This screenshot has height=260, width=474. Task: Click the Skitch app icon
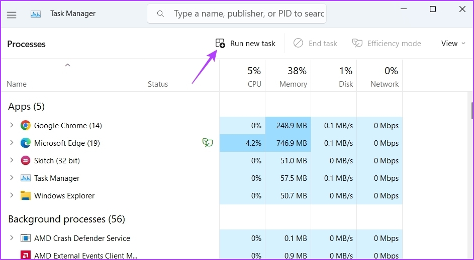(x=26, y=161)
